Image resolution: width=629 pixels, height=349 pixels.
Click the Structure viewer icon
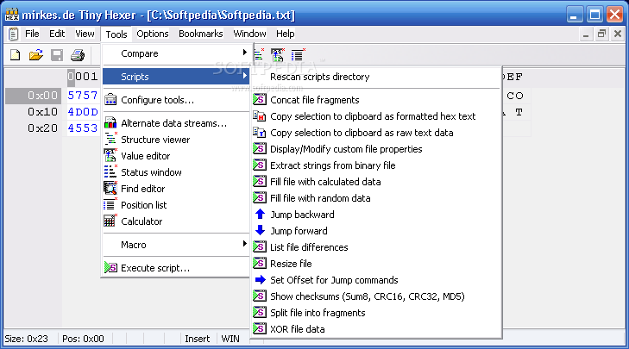pos(110,140)
